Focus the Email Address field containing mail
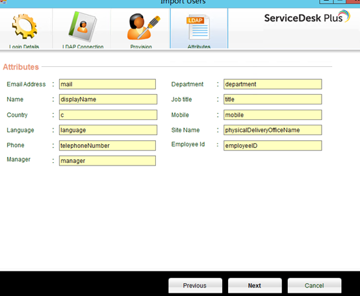 tap(107, 84)
